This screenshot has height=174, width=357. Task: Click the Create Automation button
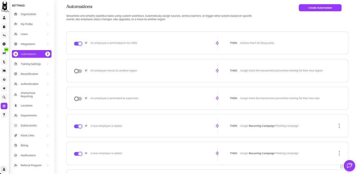[320, 8]
